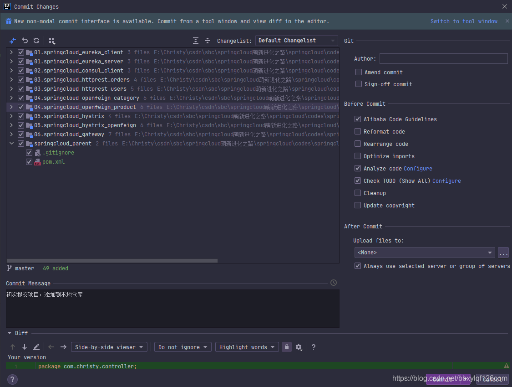Select .gitignore in file tree

[58, 153]
